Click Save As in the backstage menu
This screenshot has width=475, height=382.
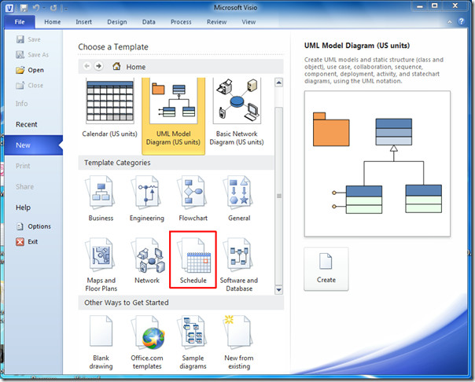[x=32, y=55]
